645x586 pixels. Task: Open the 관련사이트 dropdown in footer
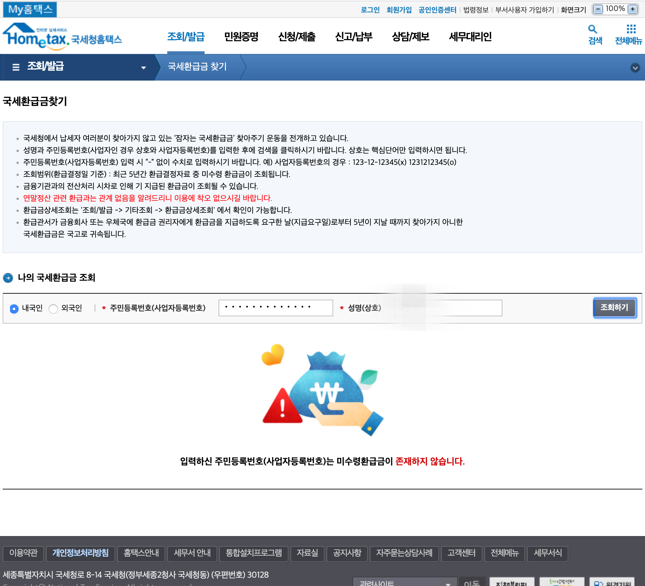tap(404, 583)
